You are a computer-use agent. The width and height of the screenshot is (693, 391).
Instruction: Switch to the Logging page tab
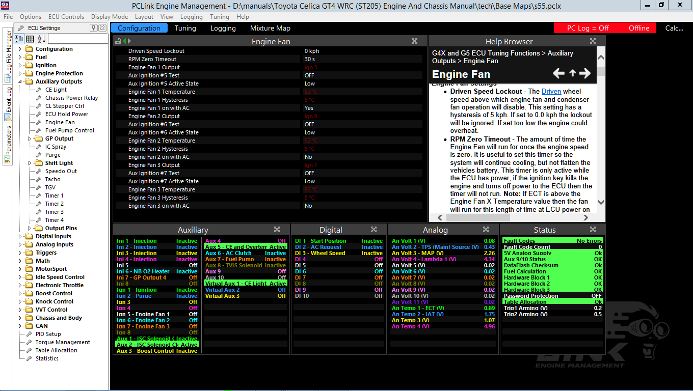point(223,28)
